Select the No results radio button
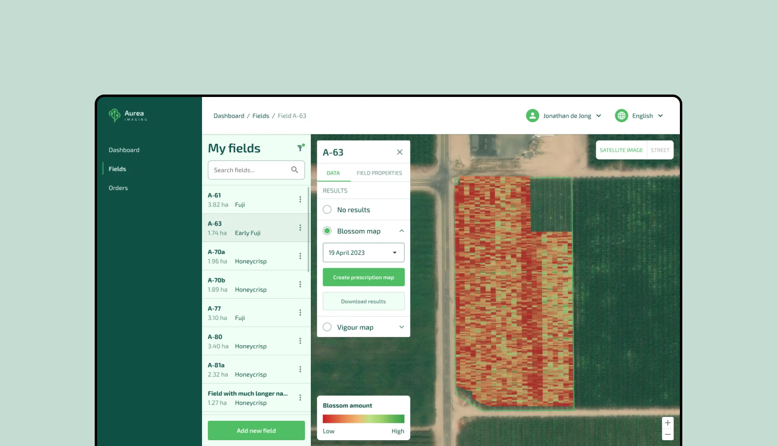The image size is (777, 446). click(327, 209)
